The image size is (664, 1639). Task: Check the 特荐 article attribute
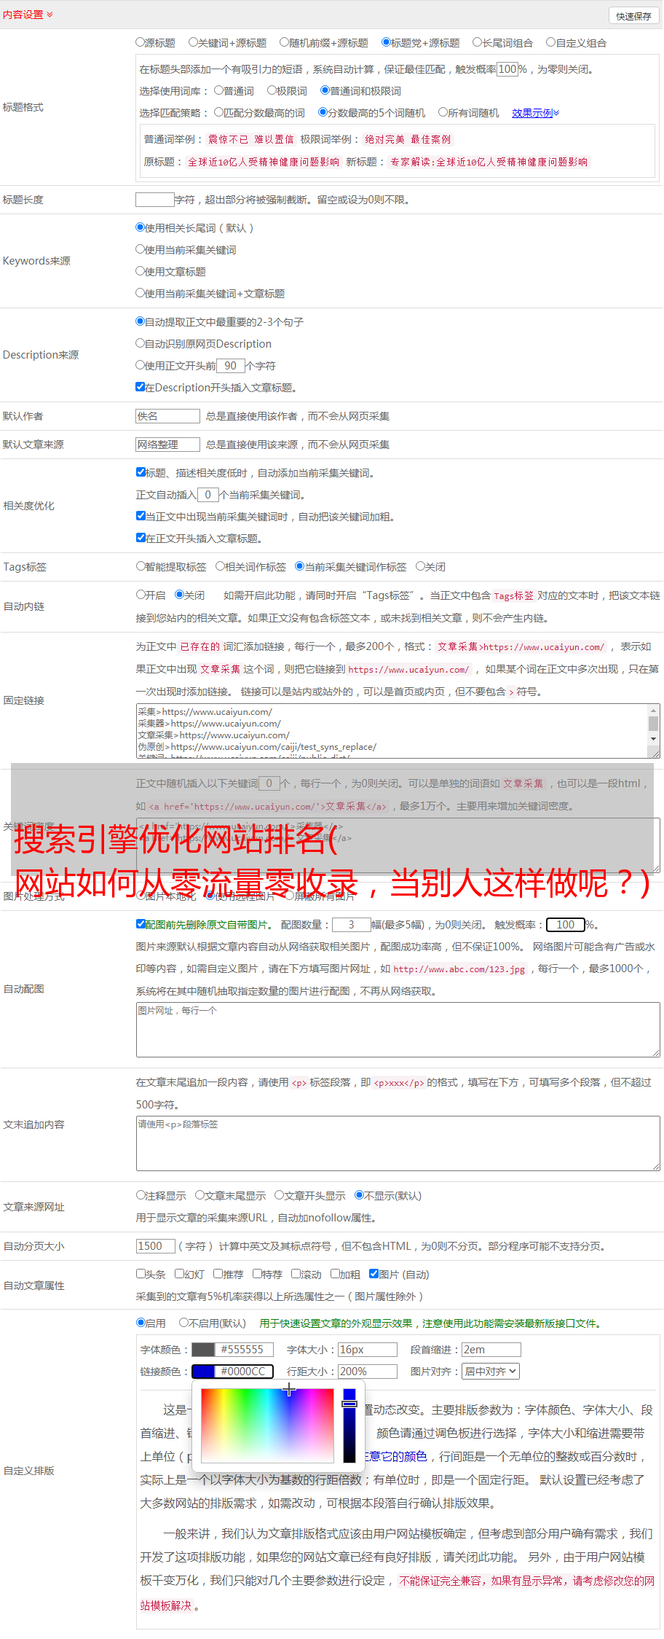point(257,1274)
